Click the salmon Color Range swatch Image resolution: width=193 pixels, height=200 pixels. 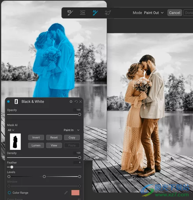75,193
